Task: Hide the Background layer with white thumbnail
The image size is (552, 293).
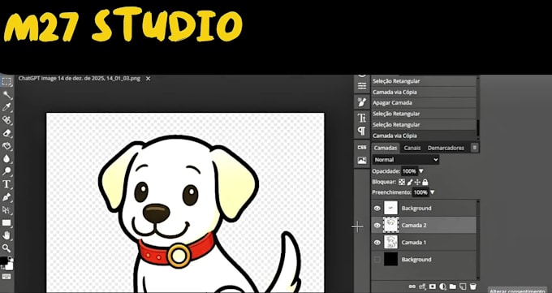Action: [377, 209]
